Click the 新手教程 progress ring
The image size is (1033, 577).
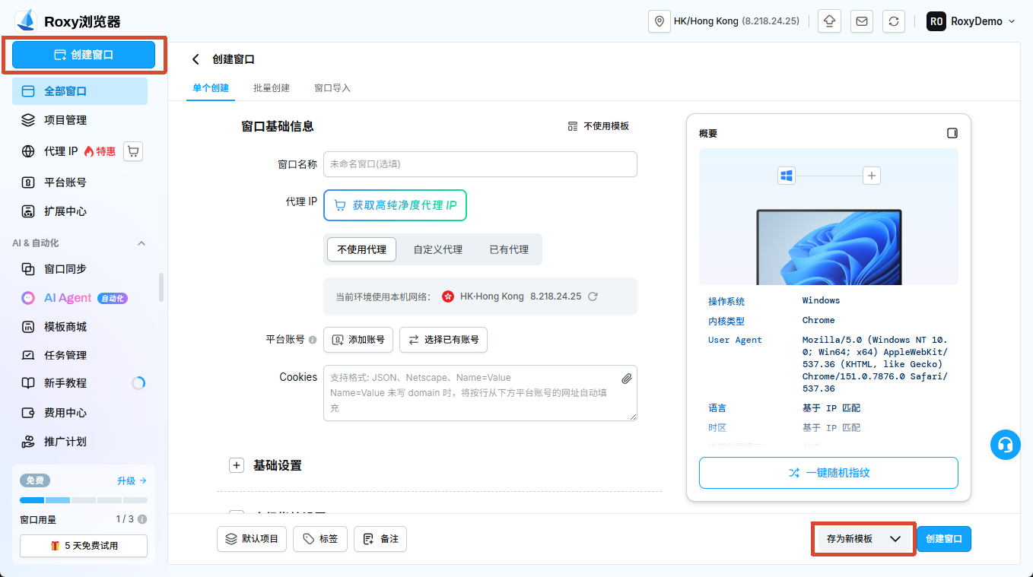point(138,383)
